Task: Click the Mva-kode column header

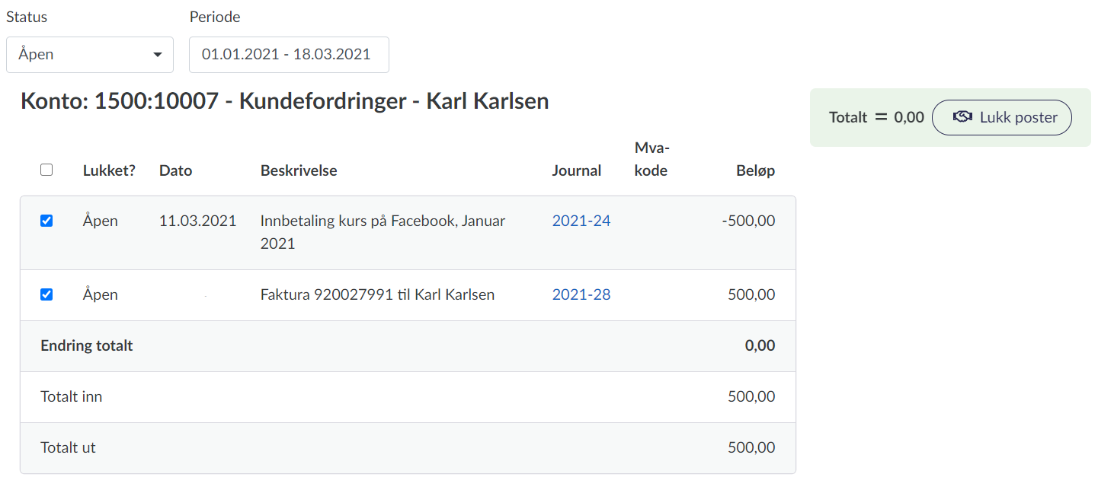Action: tap(651, 159)
